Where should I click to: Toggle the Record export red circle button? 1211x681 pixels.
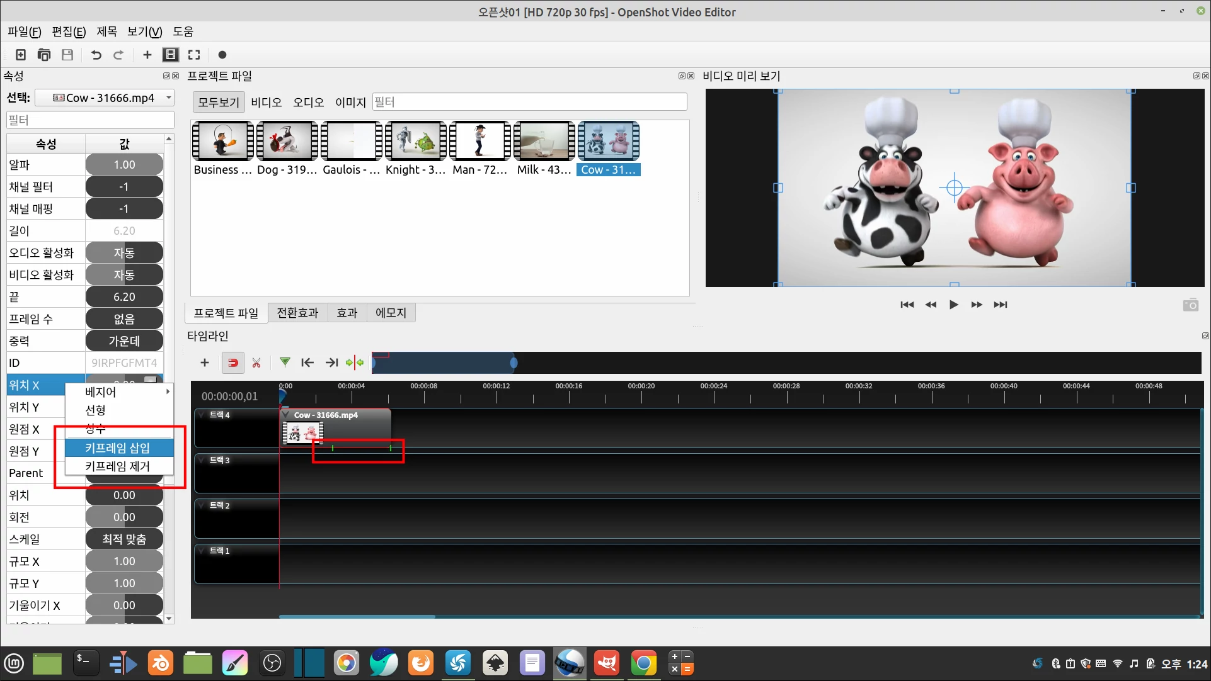(222, 55)
